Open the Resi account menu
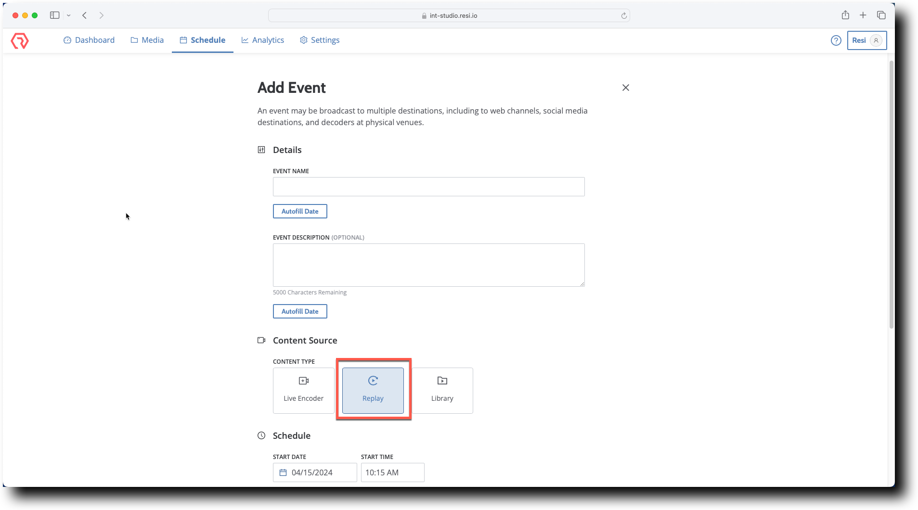This screenshot has width=918, height=510. pos(866,40)
